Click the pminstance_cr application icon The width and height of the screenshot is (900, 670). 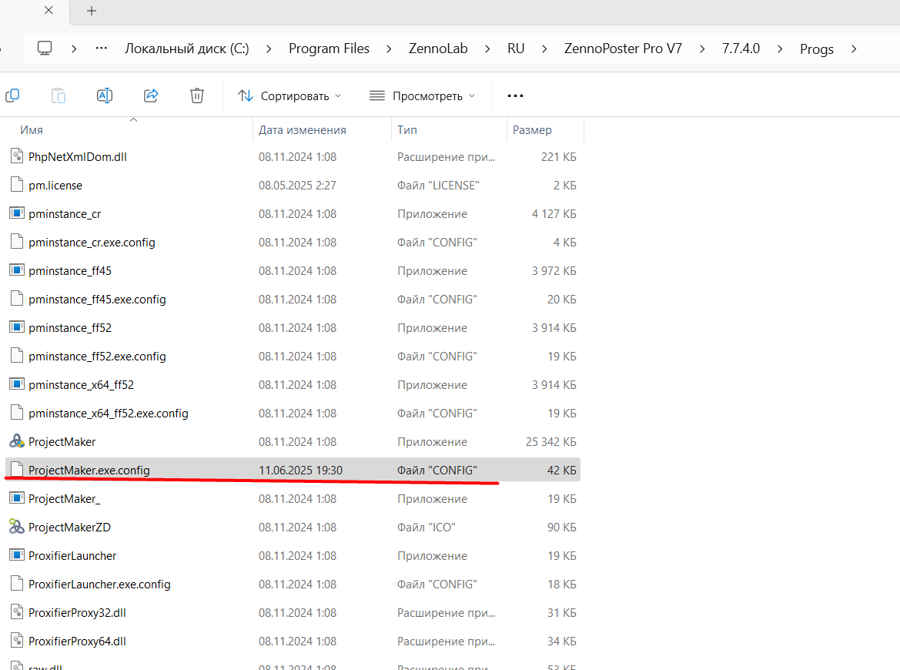point(17,213)
